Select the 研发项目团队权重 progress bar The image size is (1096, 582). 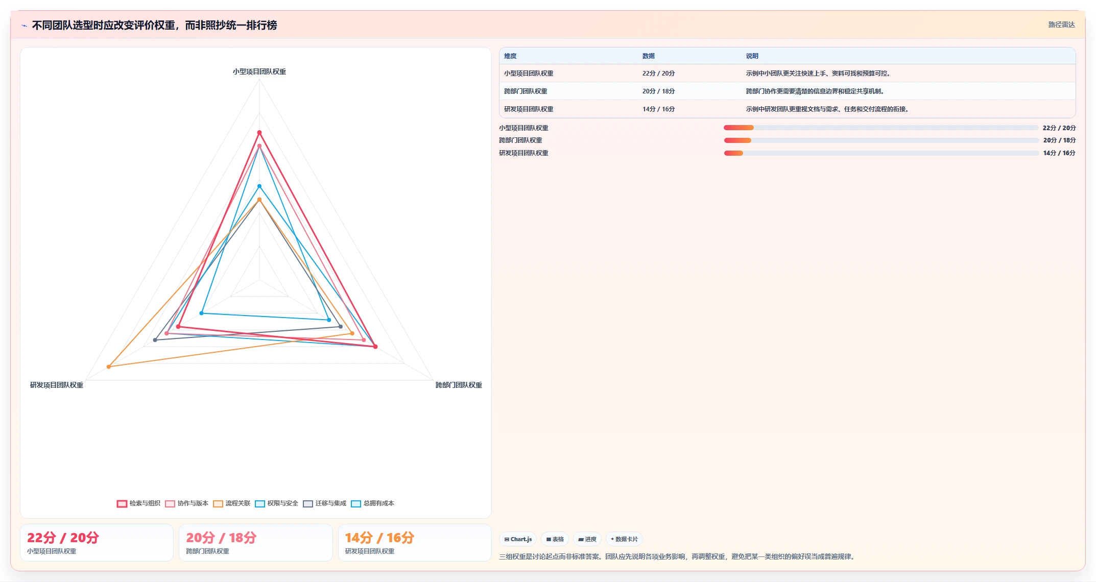pos(881,153)
